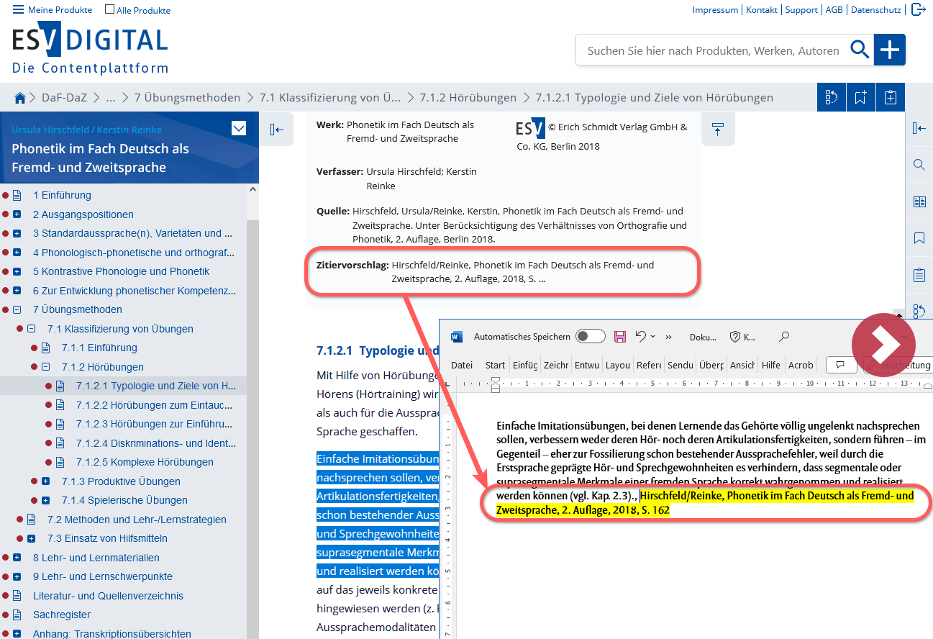Collapse the 7 Übungsmethoden tree node

(x=17, y=309)
